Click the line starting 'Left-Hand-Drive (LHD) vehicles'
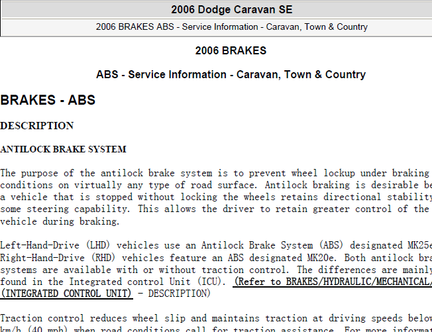The width and height of the screenshot is (432, 332). [x=216, y=245]
